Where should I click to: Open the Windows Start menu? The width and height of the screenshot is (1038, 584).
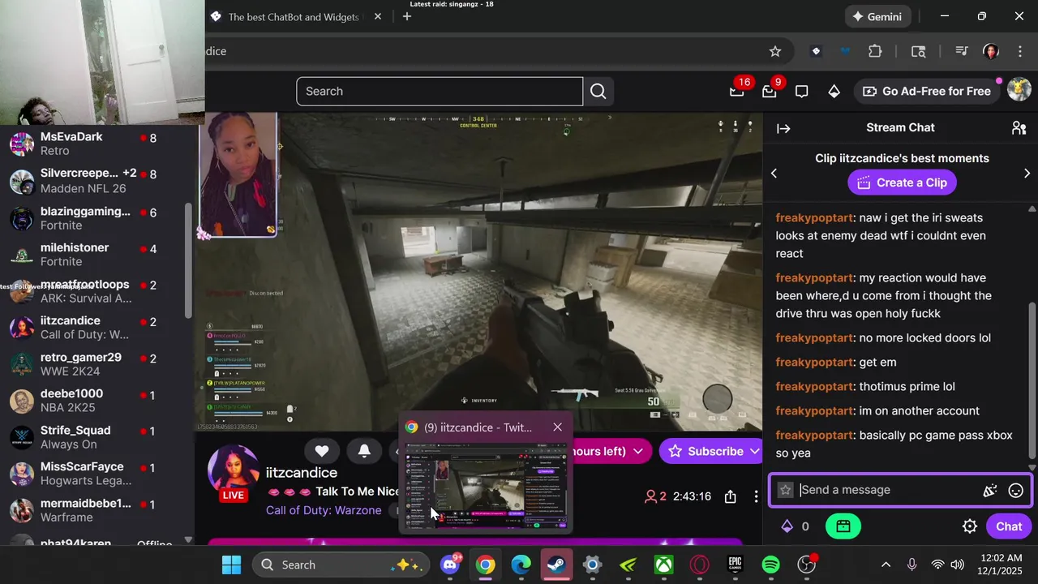click(x=231, y=565)
